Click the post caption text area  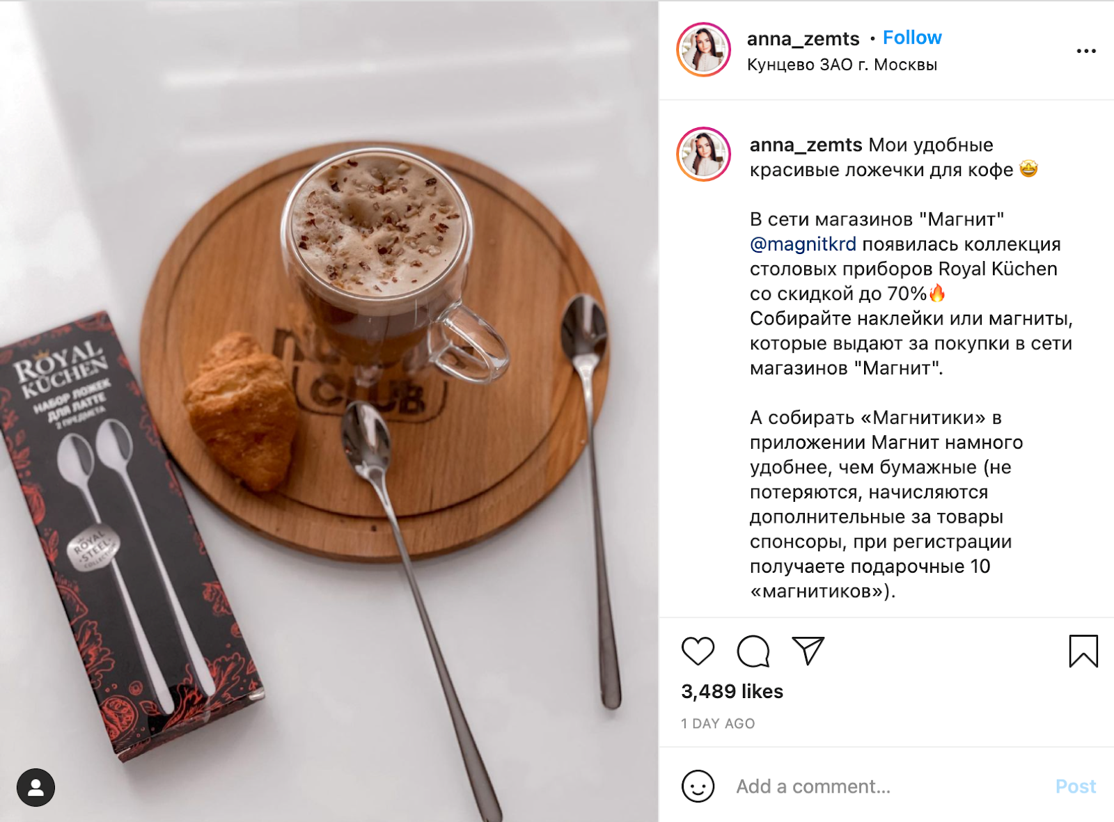coord(911,367)
